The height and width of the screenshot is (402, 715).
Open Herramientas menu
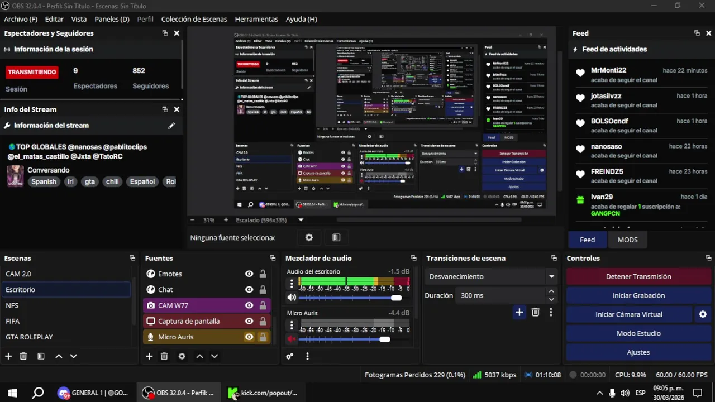coord(256,19)
